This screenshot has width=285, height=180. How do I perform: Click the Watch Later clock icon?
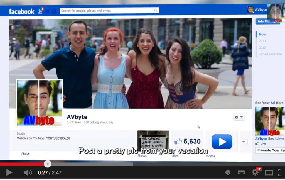[228, 172]
